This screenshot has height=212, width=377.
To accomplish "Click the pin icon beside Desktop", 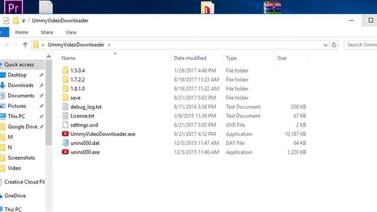I will click(41, 75).
